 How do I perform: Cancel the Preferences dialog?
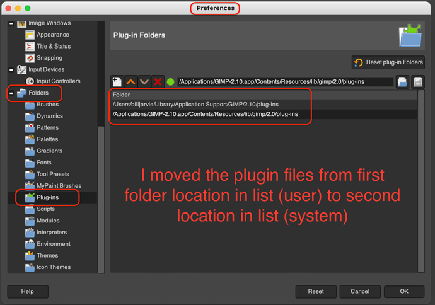[360, 292]
